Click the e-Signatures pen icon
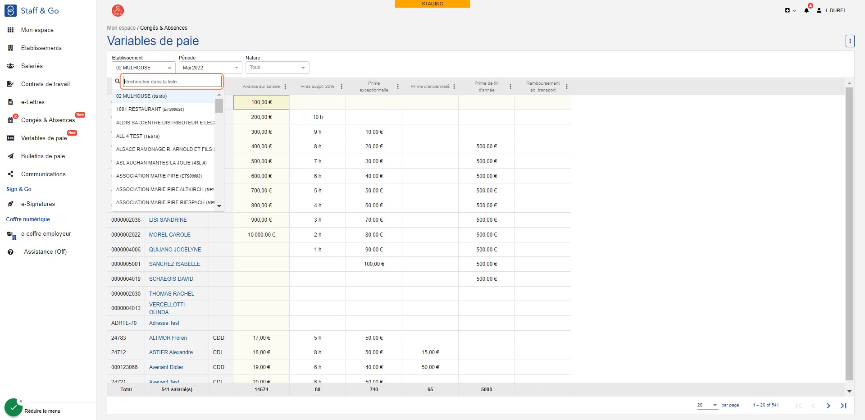This screenshot has height=420, width=865. pyautogui.click(x=10, y=204)
